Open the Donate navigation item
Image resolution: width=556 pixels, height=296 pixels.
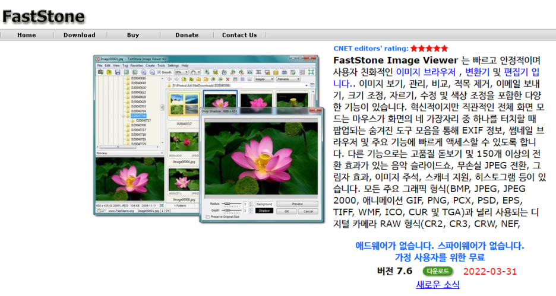(187, 35)
